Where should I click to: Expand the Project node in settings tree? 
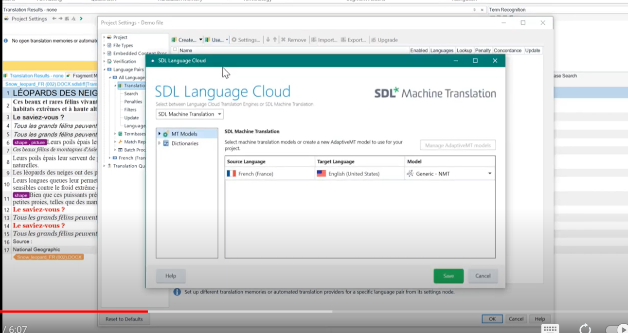104,37
